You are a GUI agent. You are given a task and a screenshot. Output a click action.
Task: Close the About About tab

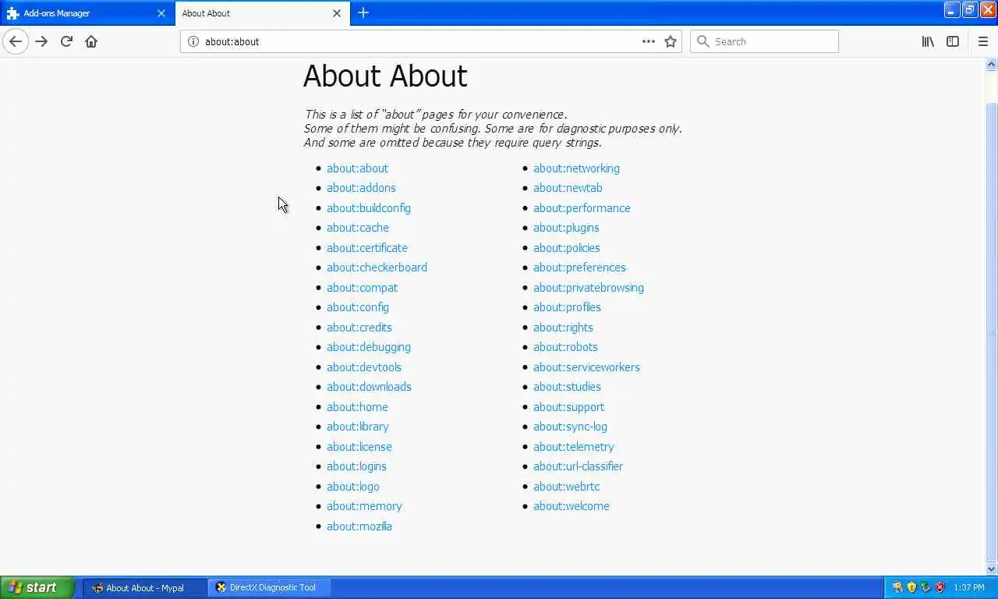coord(337,13)
